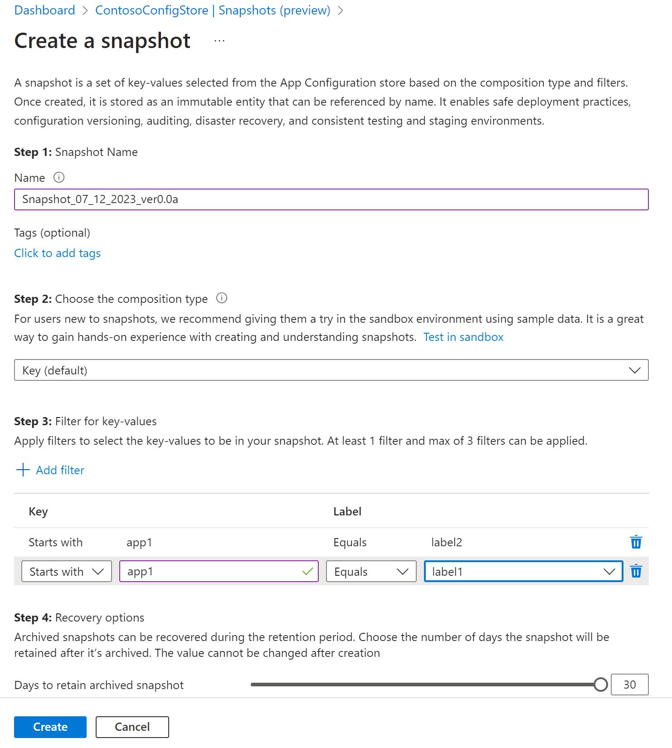Click the retention days number box
Image resolution: width=672 pixels, height=748 pixels.
pyautogui.click(x=629, y=685)
